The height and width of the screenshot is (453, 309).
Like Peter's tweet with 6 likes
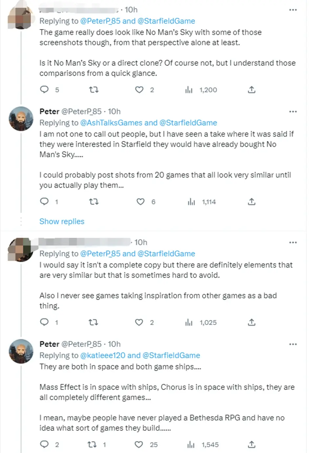(140, 202)
